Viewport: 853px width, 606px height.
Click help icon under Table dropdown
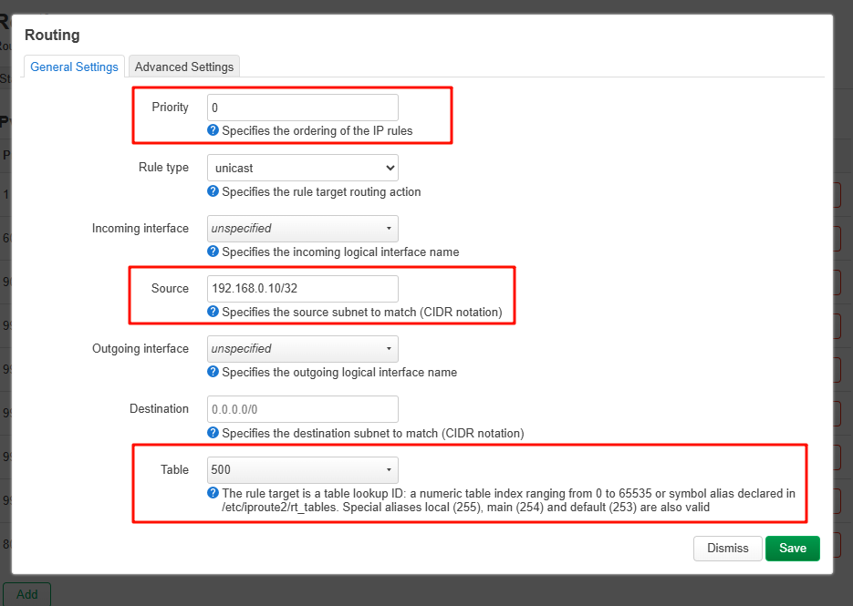tap(213, 493)
